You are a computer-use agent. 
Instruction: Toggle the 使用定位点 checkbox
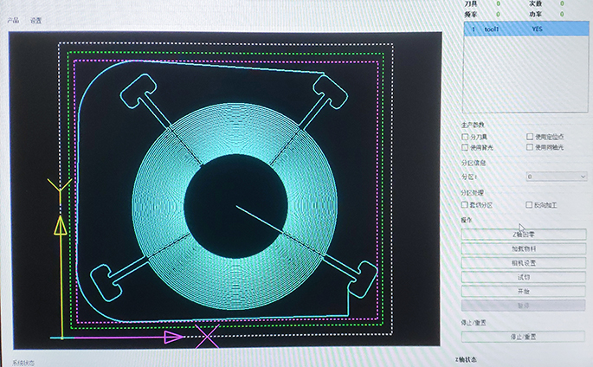(530, 137)
